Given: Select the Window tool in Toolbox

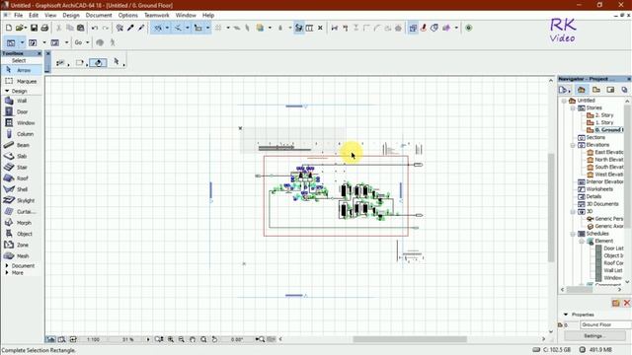Looking at the screenshot, I should [22, 122].
